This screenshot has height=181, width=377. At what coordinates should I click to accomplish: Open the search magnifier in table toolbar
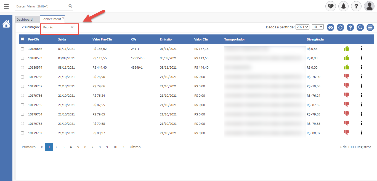click(360, 28)
